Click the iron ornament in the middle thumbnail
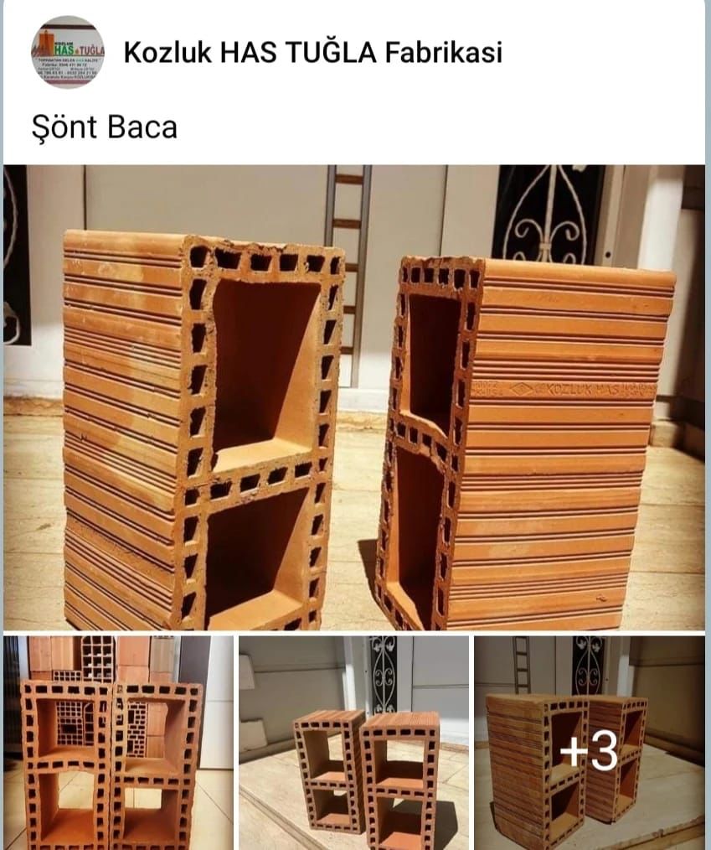 click(x=384, y=672)
